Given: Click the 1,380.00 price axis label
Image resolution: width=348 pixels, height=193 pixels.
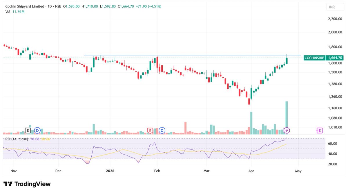Looking at the screenshot, I should click(x=336, y=84).
